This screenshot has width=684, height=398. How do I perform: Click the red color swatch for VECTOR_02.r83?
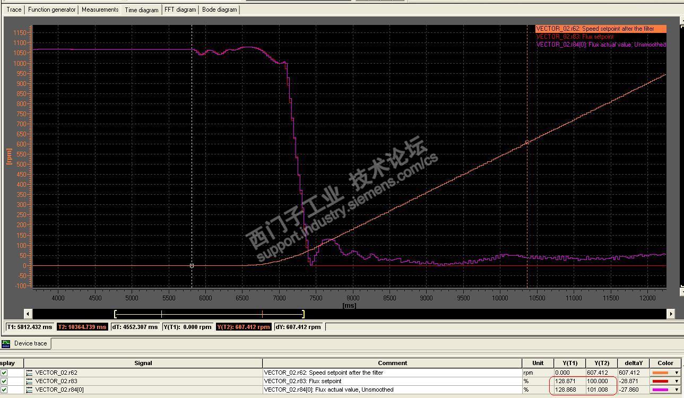tap(660, 381)
